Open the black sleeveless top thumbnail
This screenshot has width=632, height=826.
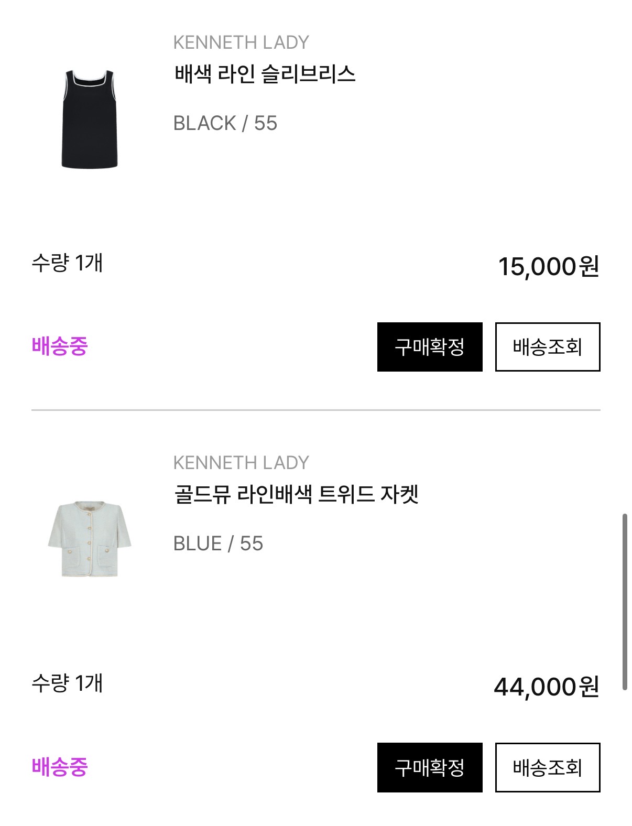90,119
